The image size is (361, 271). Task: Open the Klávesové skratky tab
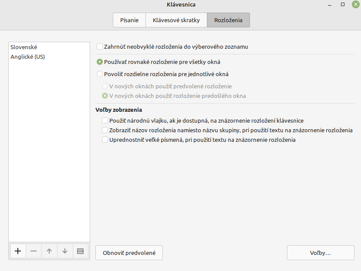tap(176, 20)
